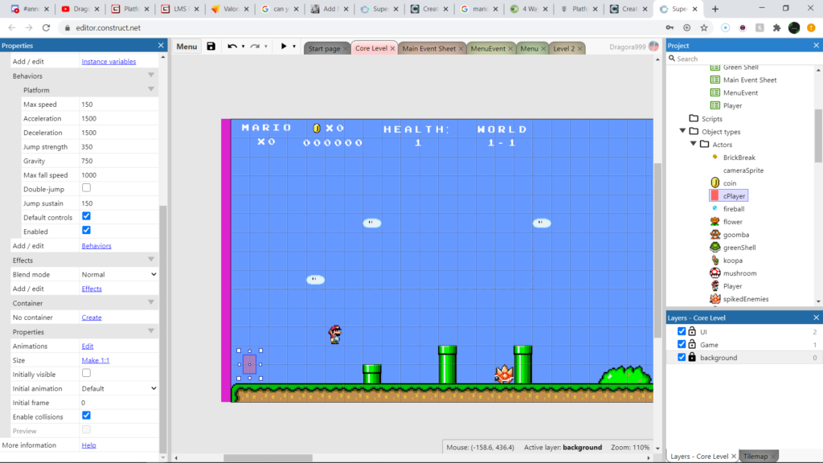Open the preview options dropdown arrow
Image resolution: width=823 pixels, height=463 pixels.
(294, 47)
